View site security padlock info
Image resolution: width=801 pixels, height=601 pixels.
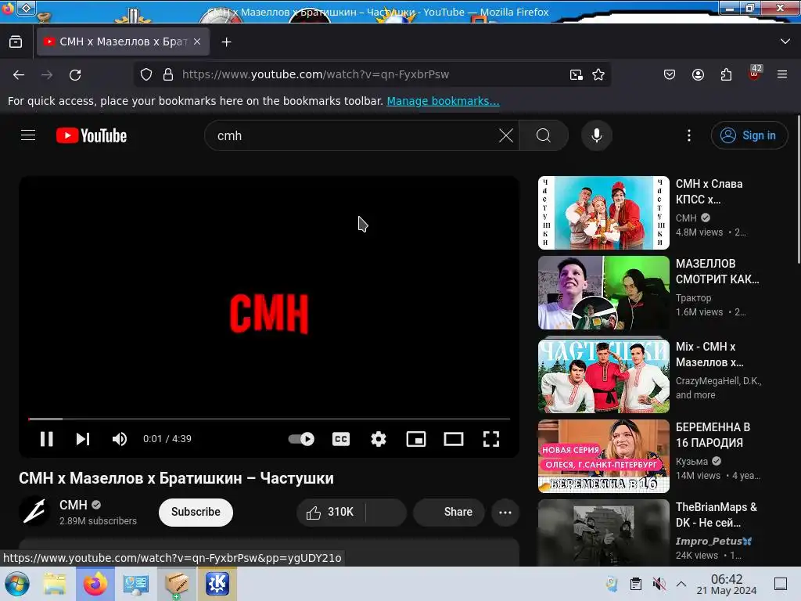click(168, 74)
